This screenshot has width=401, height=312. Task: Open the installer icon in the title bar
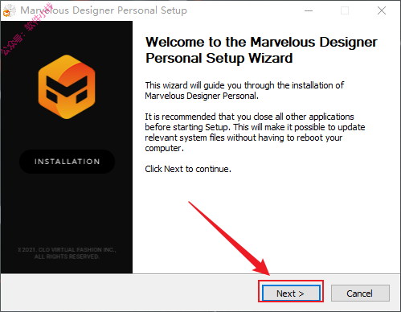point(9,11)
